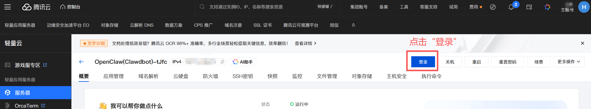Click the 续费 button
591x109 pixels.
pos(539,62)
